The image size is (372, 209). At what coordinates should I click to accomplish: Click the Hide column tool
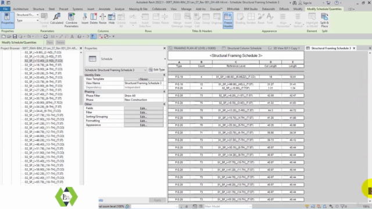pyautogui.click(x=112, y=19)
